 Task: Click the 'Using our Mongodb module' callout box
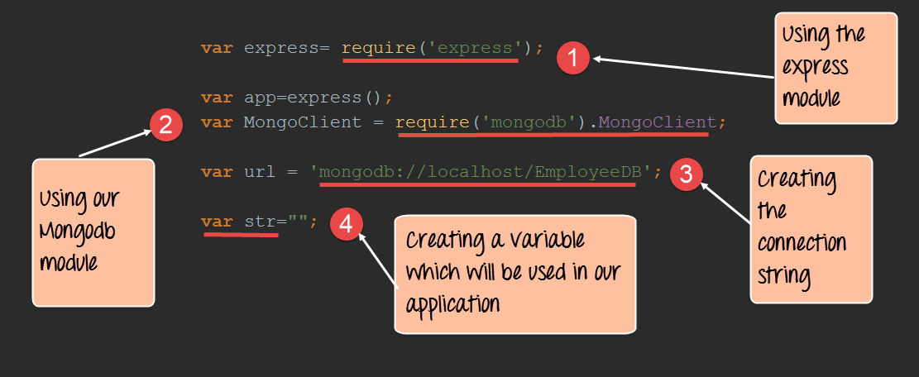93,232
